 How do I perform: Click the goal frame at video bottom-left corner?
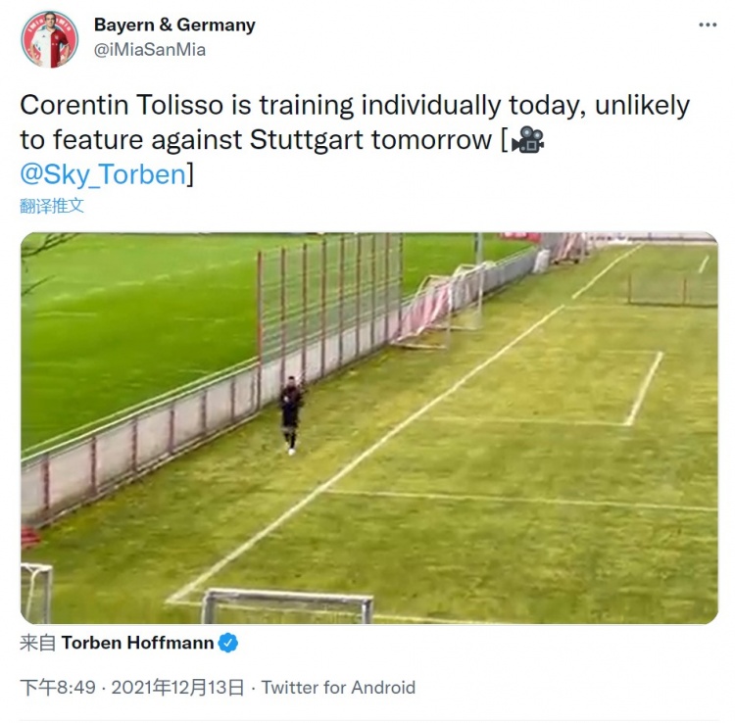[x=36, y=593]
